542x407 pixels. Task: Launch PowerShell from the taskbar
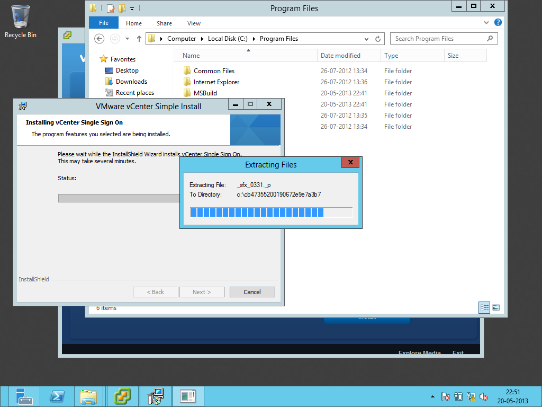pyautogui.click(x=57, y=396)
